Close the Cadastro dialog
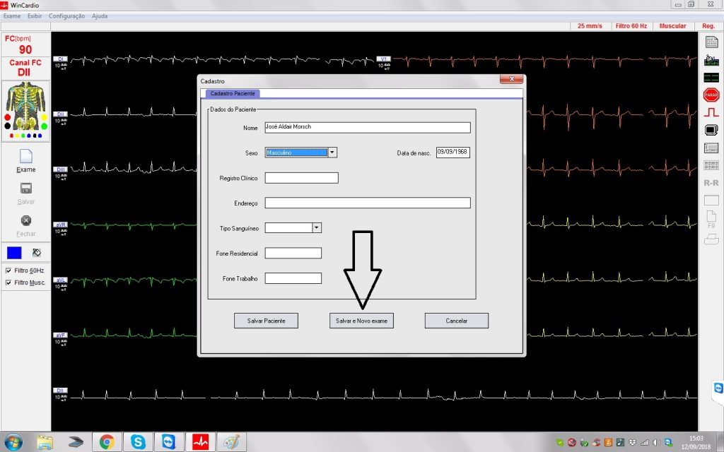The image size is (724, 452). [x=512, y=79]
